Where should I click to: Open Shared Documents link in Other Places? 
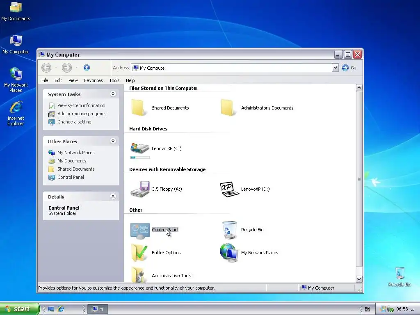click(76, 169)
